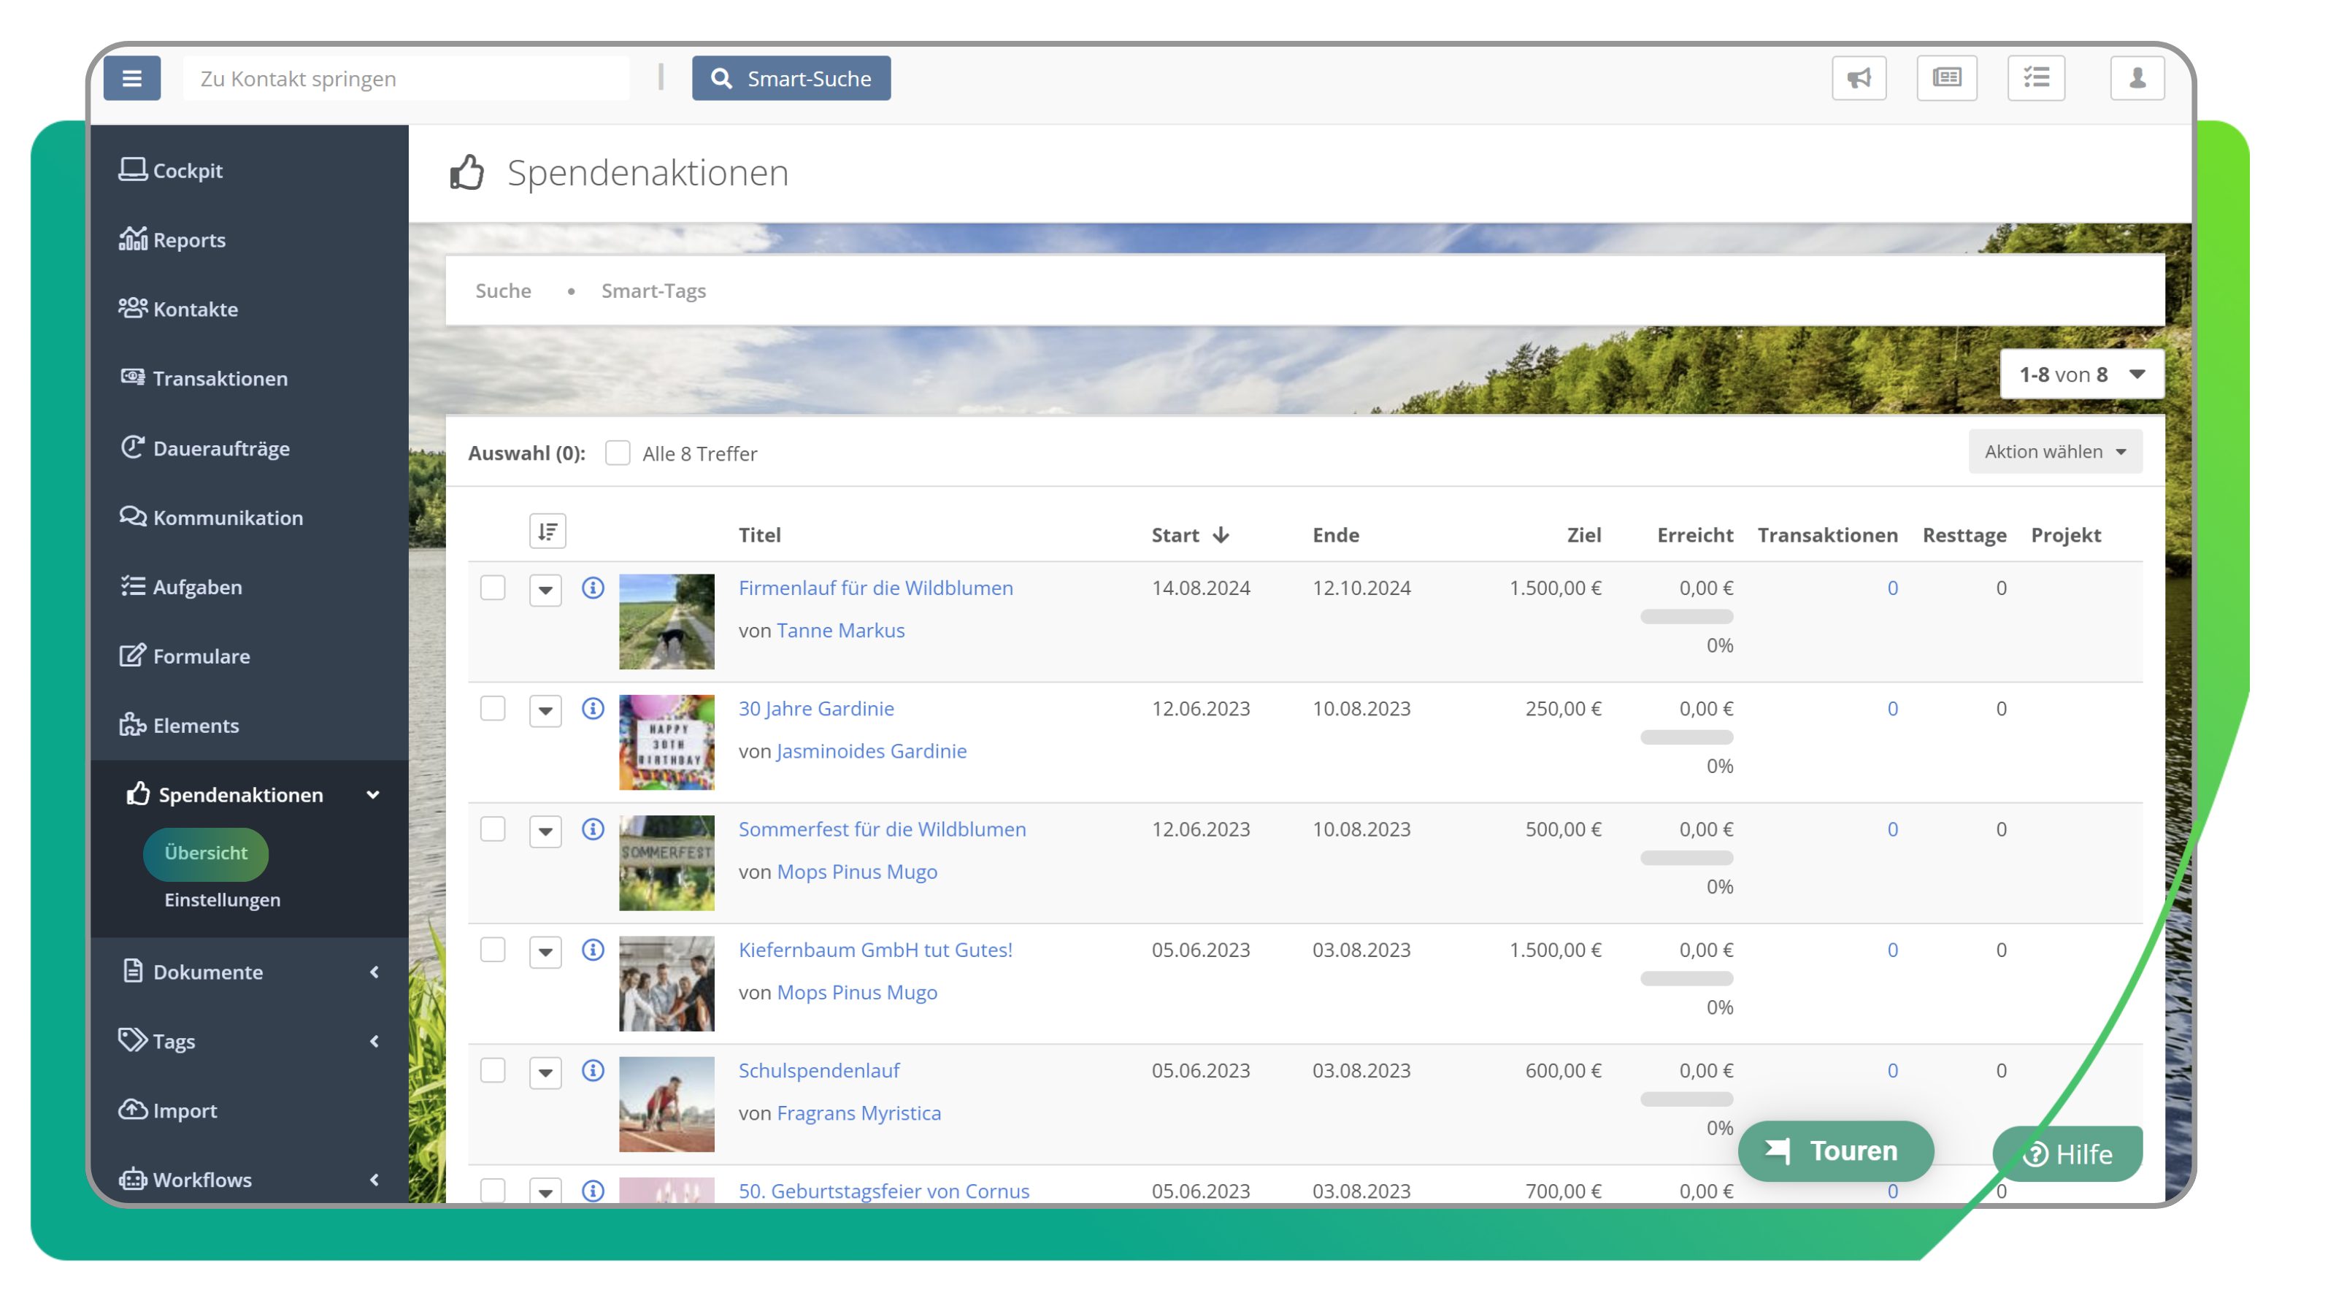Check the Alle 8 Treffer checkbox
The width and height of the screenshot is (2336, 1314).
(618, 453)
